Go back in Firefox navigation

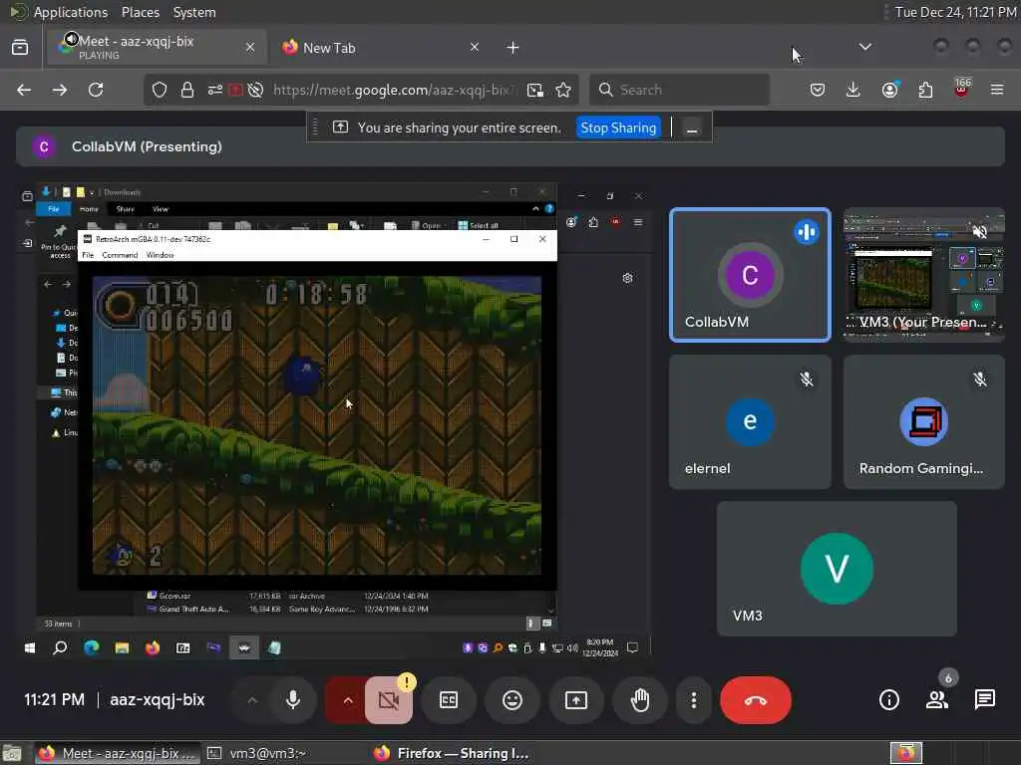(24, 90)
